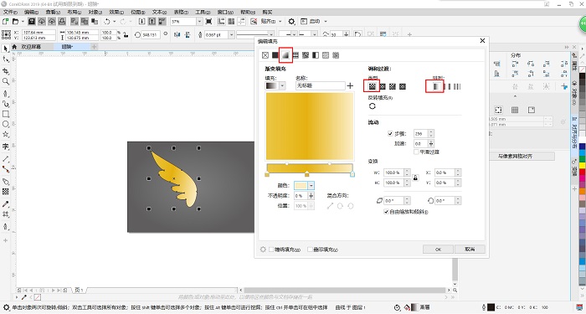Click the Reverse fill icon
The image size is (586, 314).
(x=372, y=106)
